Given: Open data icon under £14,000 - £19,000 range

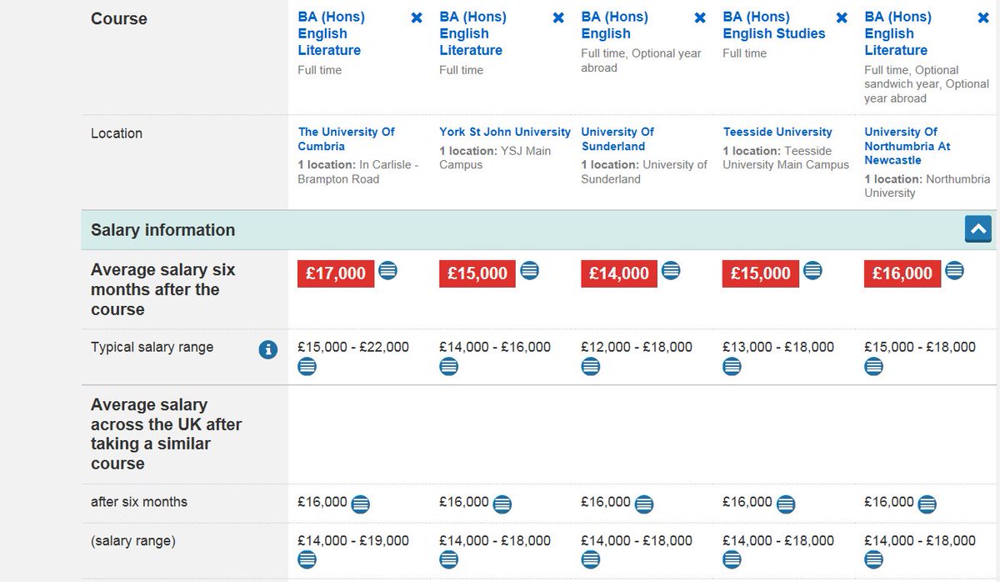Looking at the screenshot, I should point(307,559).
